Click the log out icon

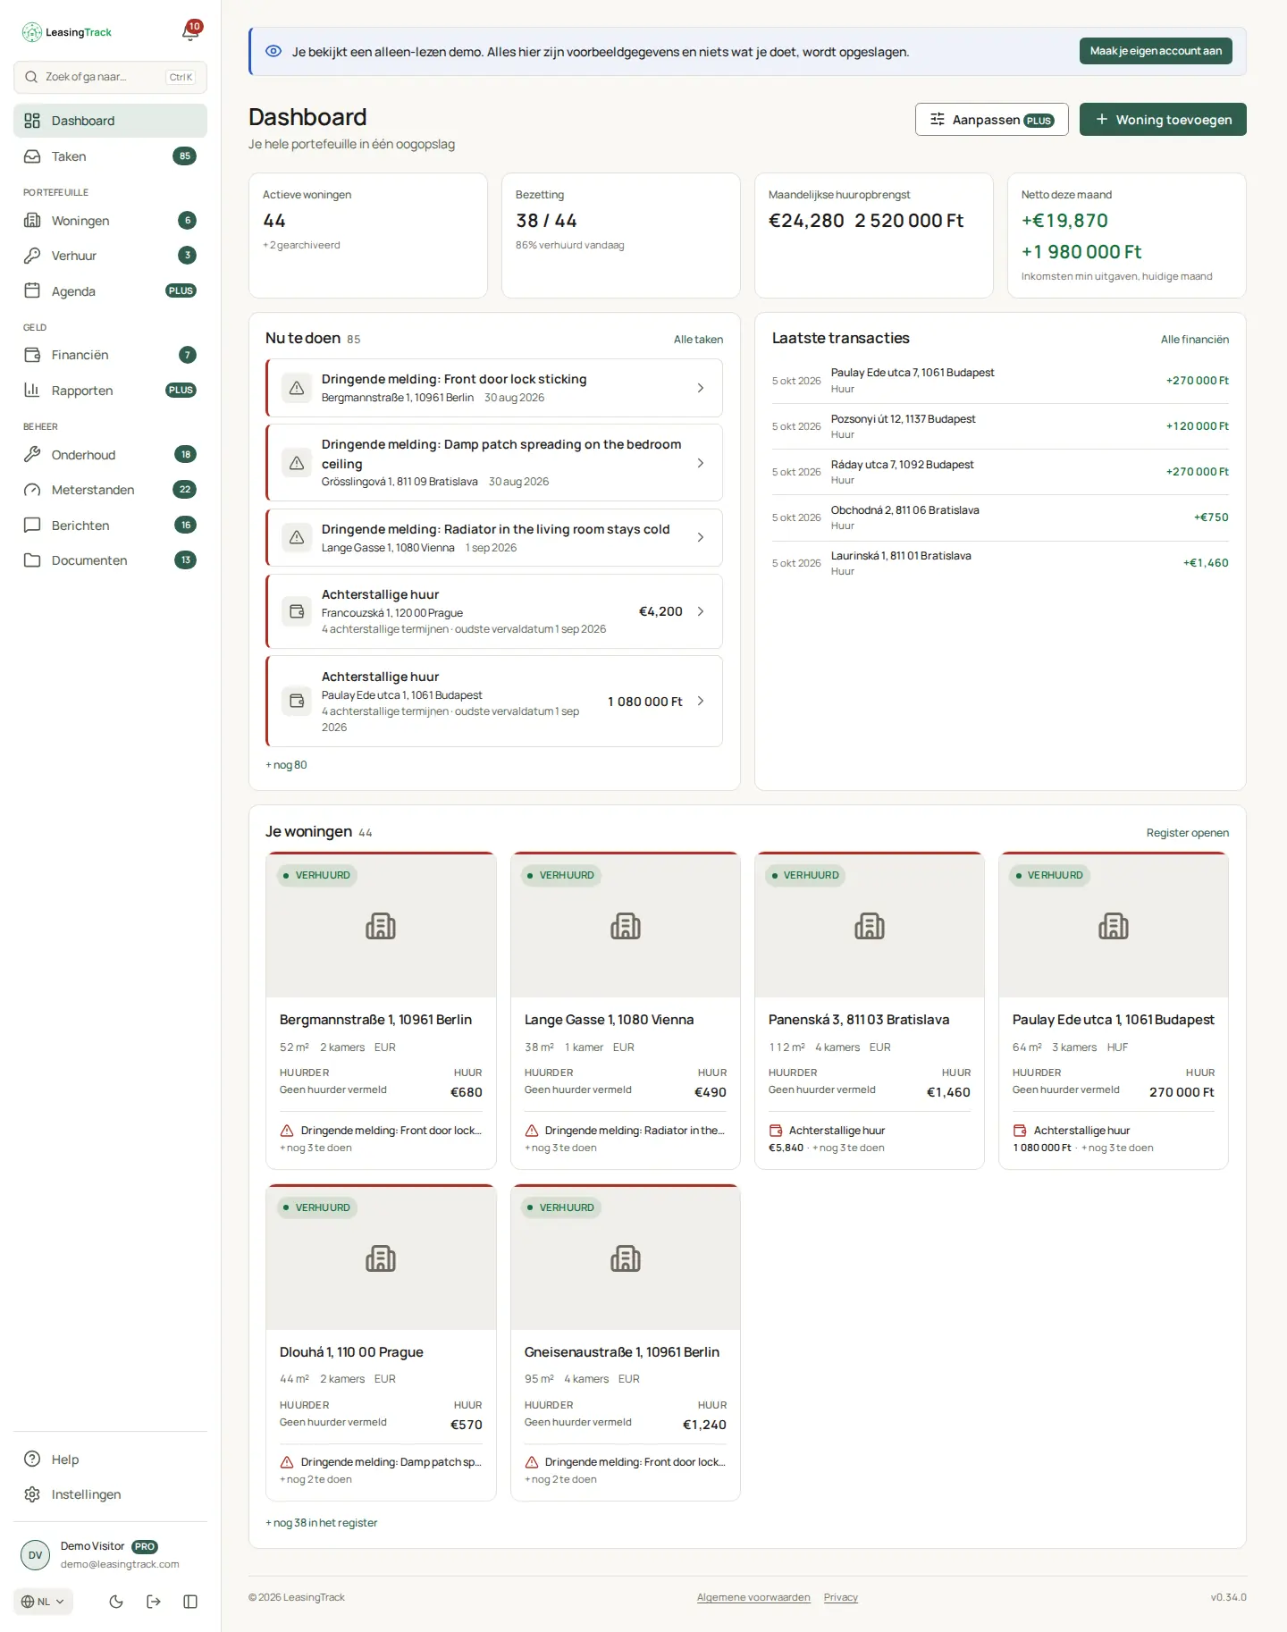[154, 1602]
